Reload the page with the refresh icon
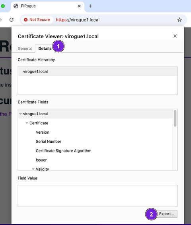This screenshot has width=191, height=225. click(12, 20)
